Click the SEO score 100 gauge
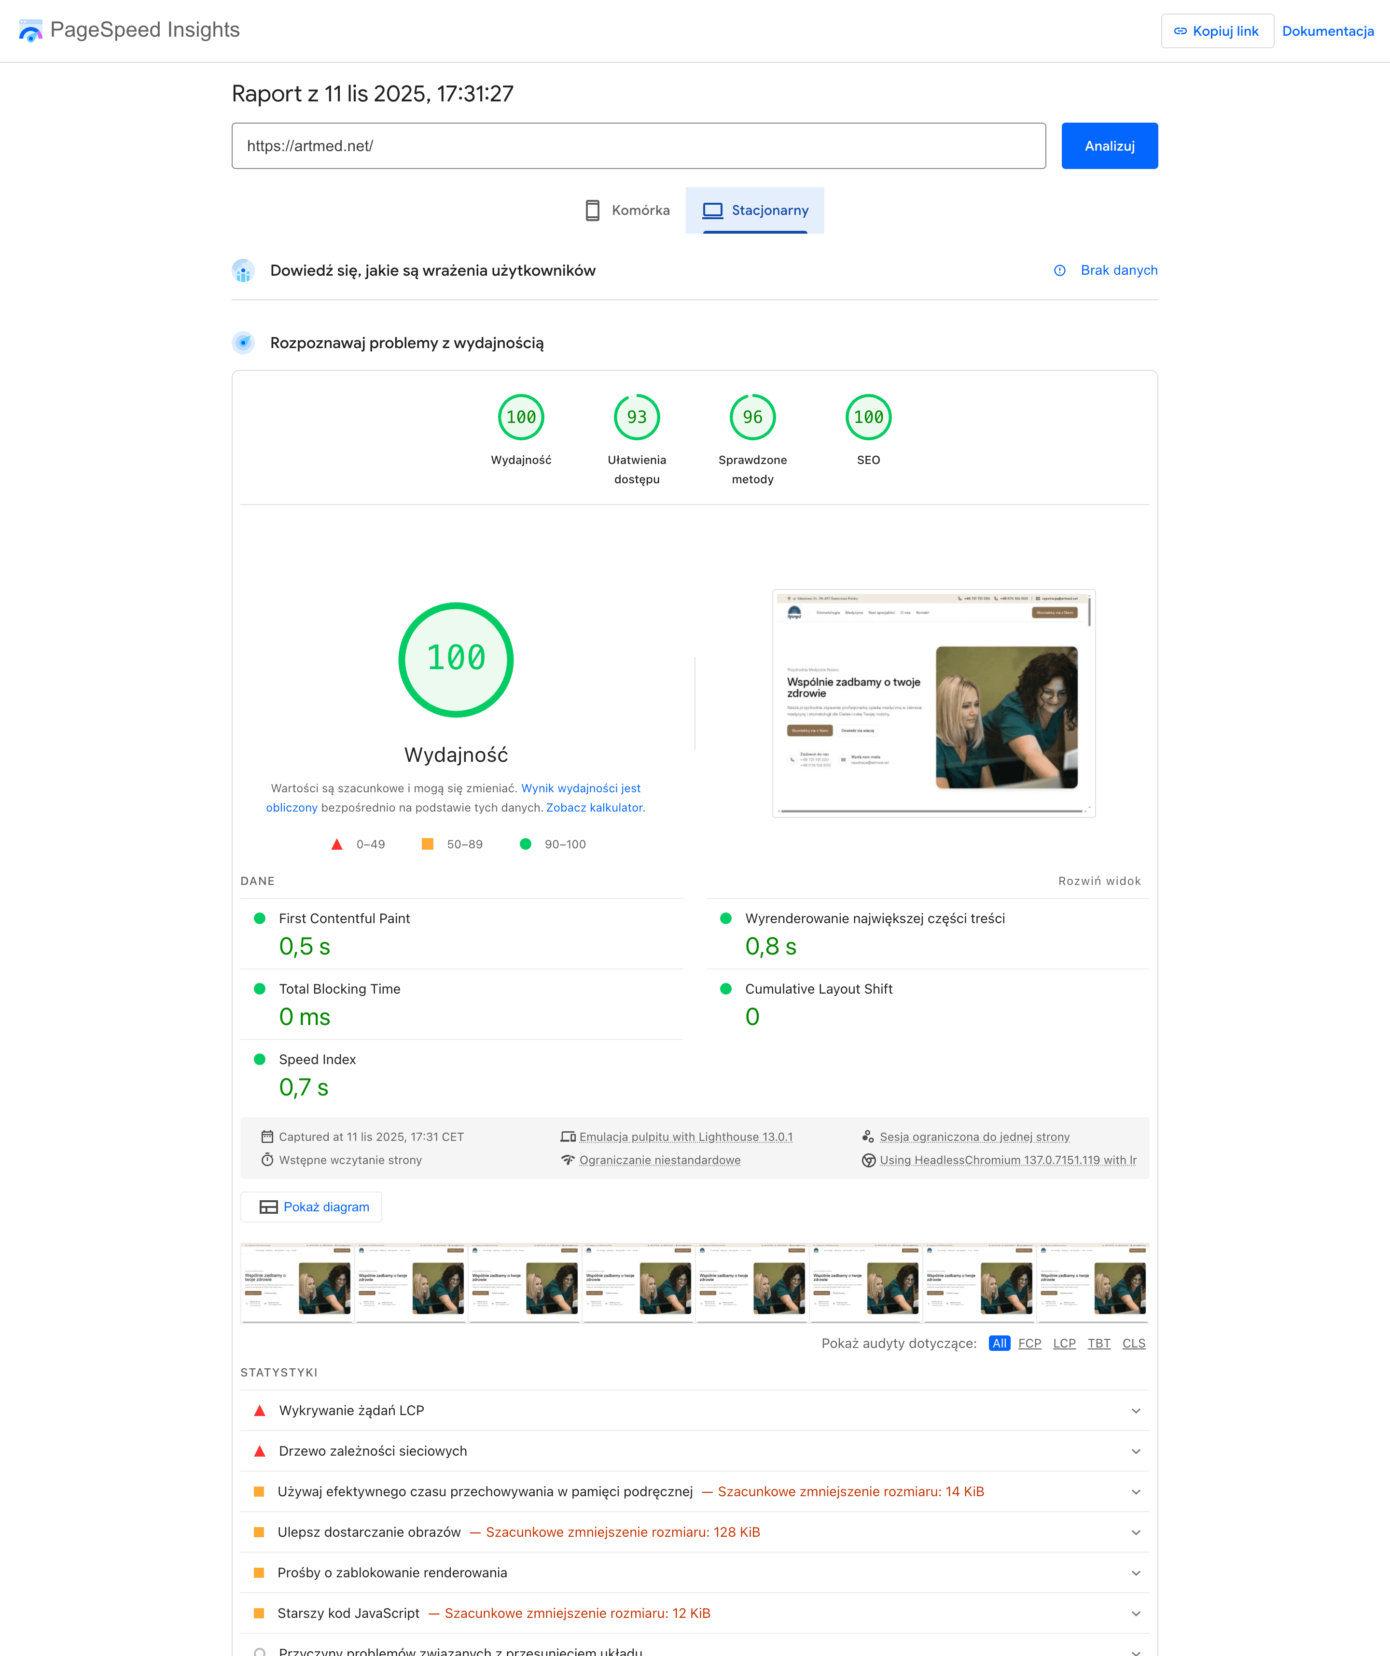 pyautogui.click(x=868, y=417)
